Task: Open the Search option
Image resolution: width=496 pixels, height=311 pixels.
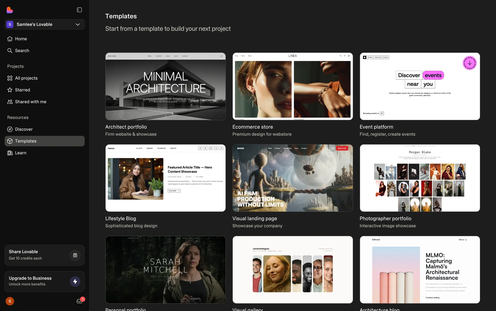Action: coord(22,51)
